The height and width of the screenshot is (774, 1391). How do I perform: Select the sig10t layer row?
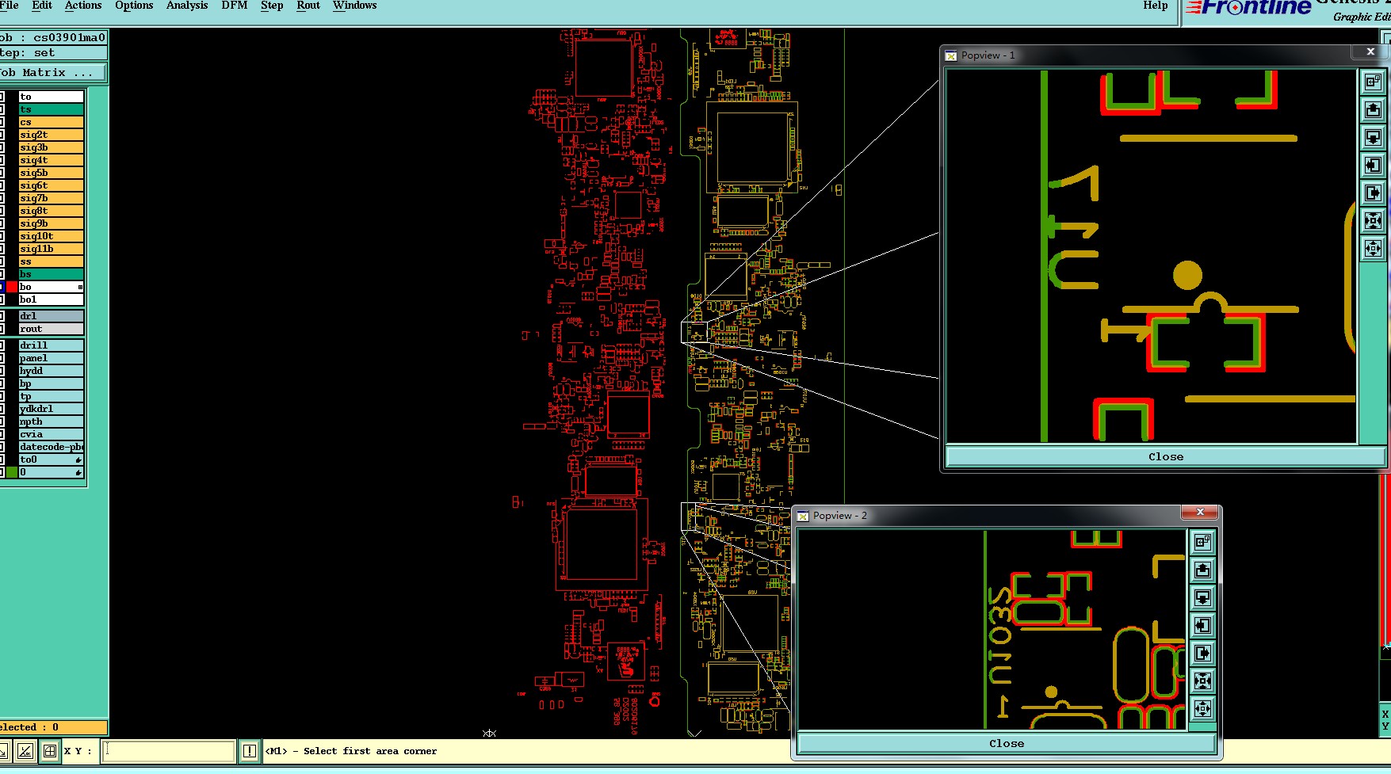(52, 236)
